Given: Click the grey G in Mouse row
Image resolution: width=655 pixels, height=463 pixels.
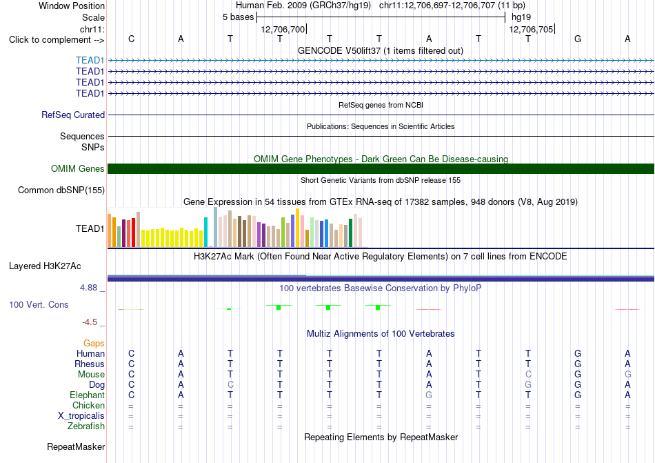Looking at the screenshot, I should pyautogui.click(x=627, y=374).
